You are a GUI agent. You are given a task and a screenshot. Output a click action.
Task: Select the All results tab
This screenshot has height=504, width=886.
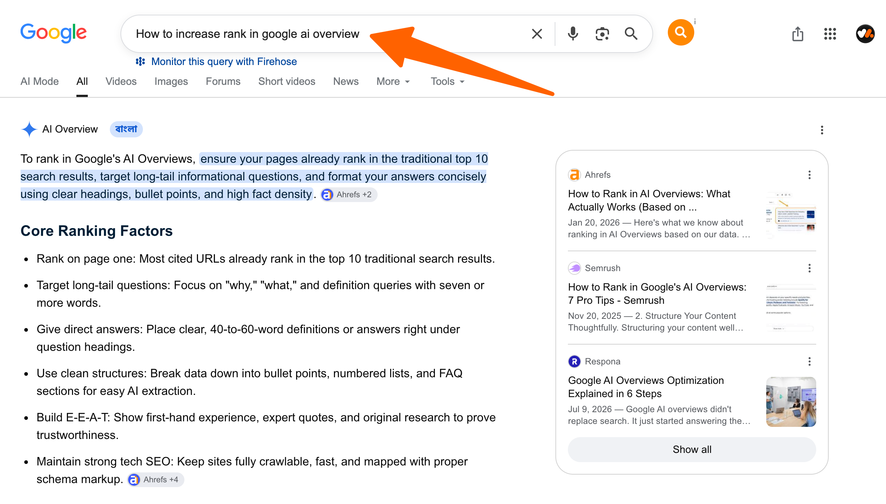point(82,81)
